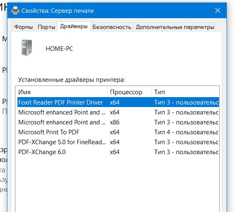Open the Порты tab
Screen dimensions: 236x212
pyautogui.click(x=46, y=27)
